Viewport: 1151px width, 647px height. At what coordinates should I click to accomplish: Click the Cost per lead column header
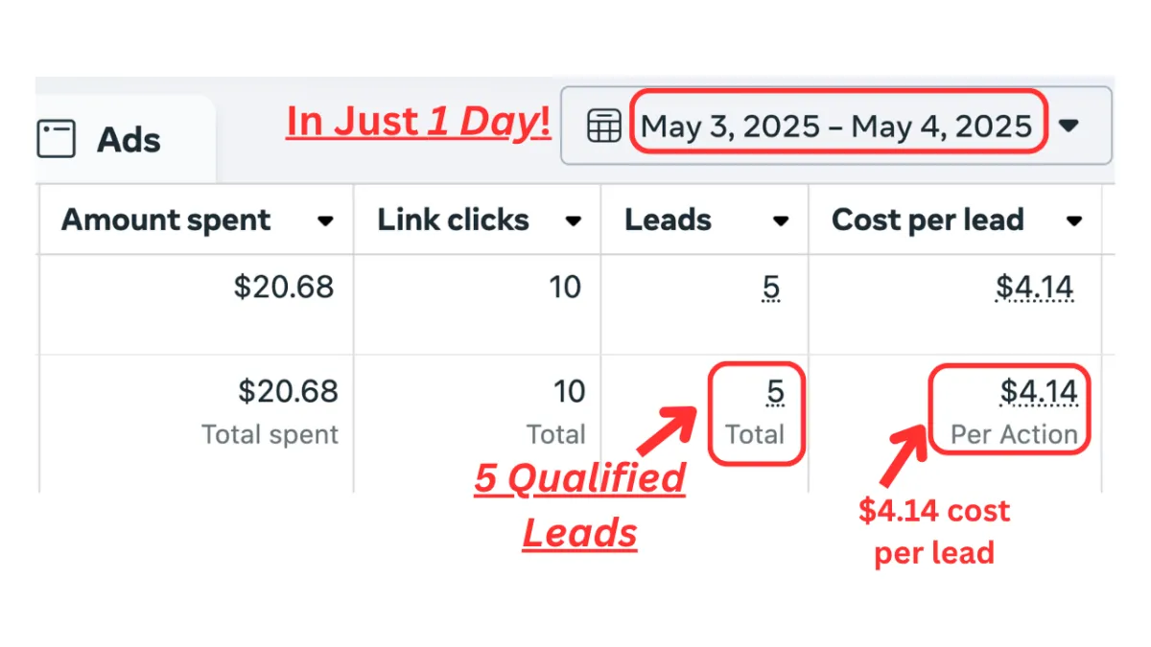coord(928,220)
